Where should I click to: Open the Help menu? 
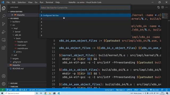coord(57,2)
